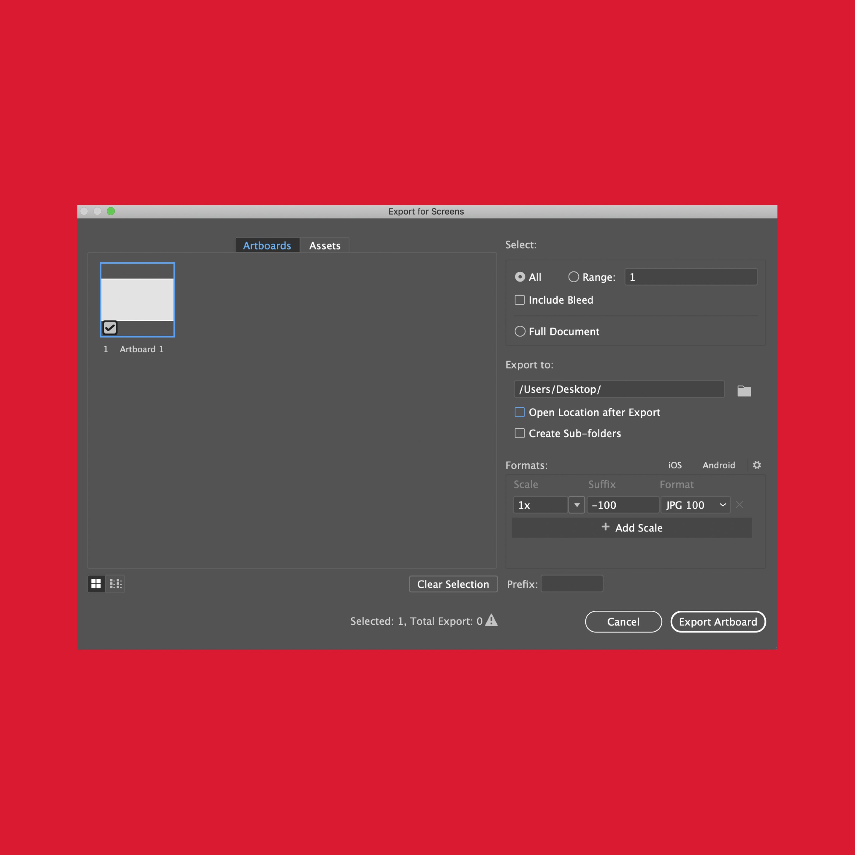Enable Open Location after Export
This screenshot has width=855, height=855.
pos(519,412)
